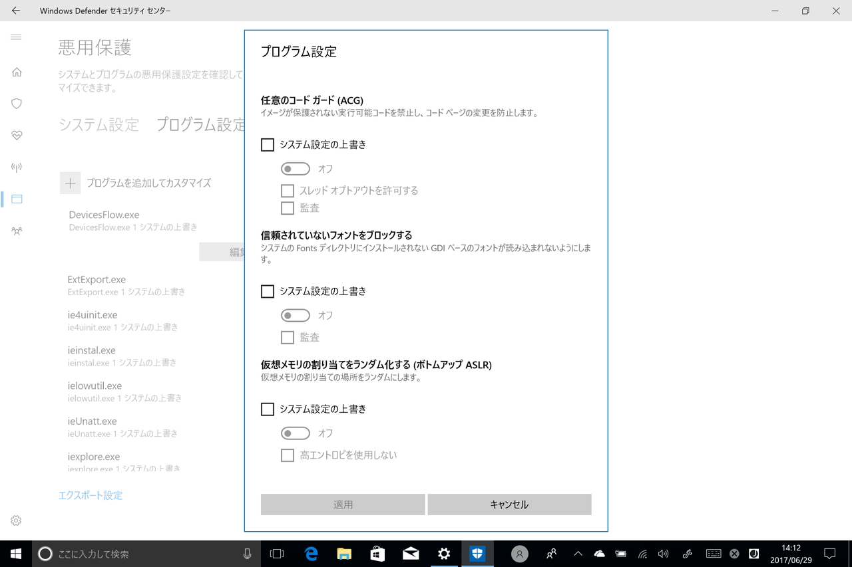Open Defender settings via the gear icon
The height and width of the screenshot is (567, 852).
pyautogui.click(x=15, y=520)
